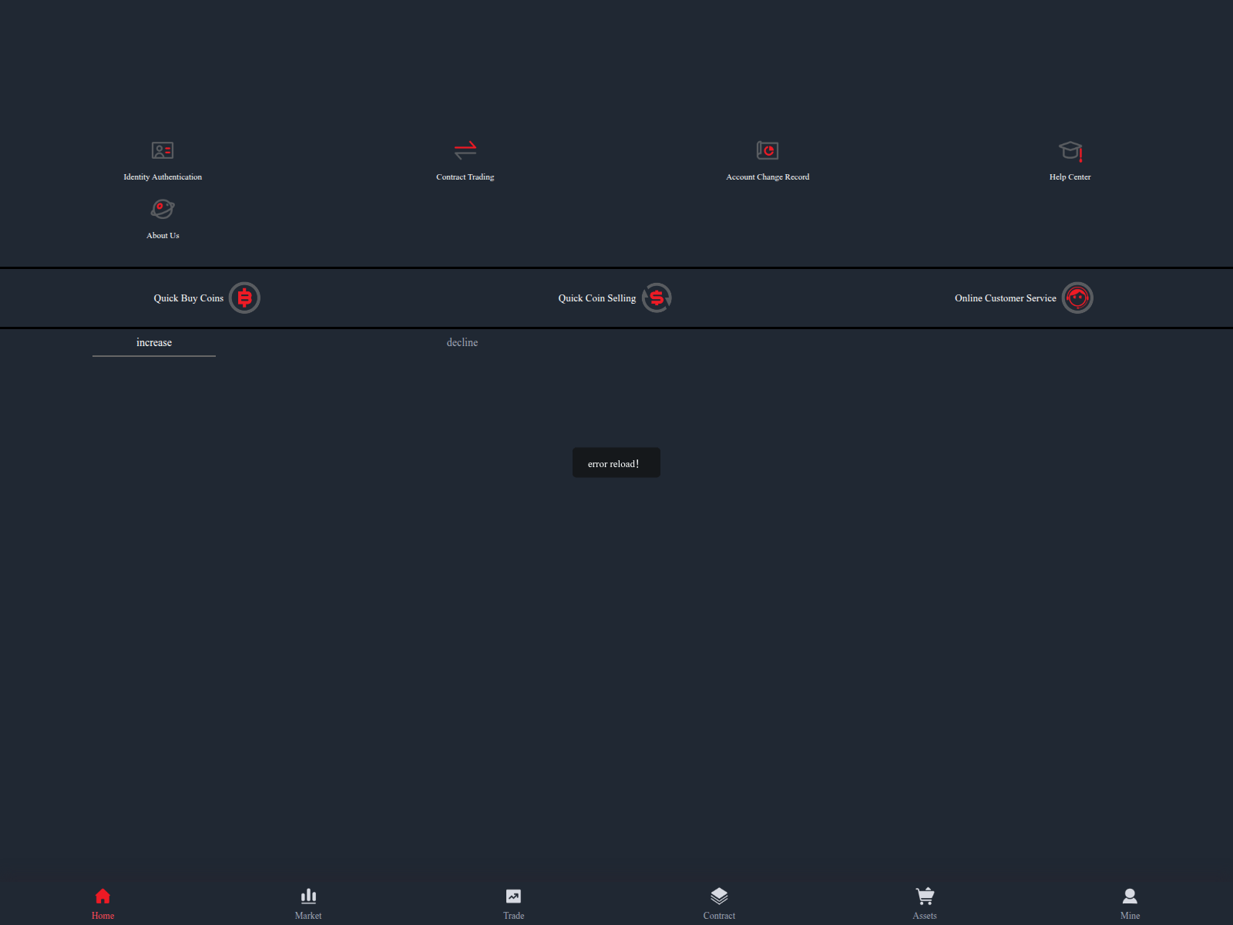Click the Quick Coin Selling dollar icon
The image size is (1233, 925).
coord(657,298)
